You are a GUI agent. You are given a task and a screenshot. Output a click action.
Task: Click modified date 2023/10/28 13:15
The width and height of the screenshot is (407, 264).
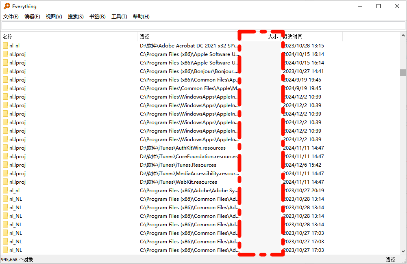pos(303,46)
